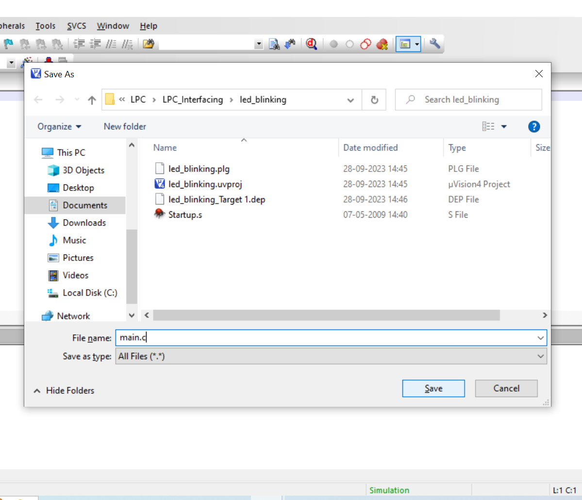Open the Tools menu
Image resolution: width=582 pixels, height=500 pixels.
tap(45, 26)
